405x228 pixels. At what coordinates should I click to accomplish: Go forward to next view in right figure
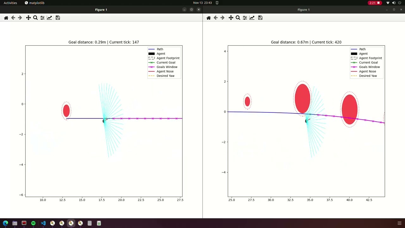[x=222, y=18]
